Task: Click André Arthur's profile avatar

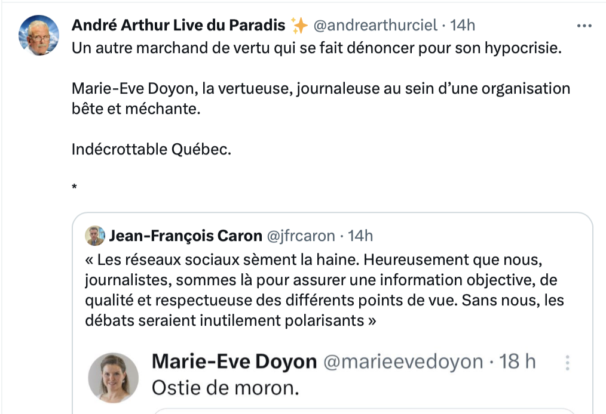Action: click(39, 35)
